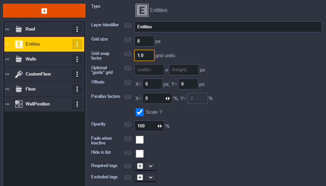
Task: Click the Floor layer drag handle
Action: 7,89
